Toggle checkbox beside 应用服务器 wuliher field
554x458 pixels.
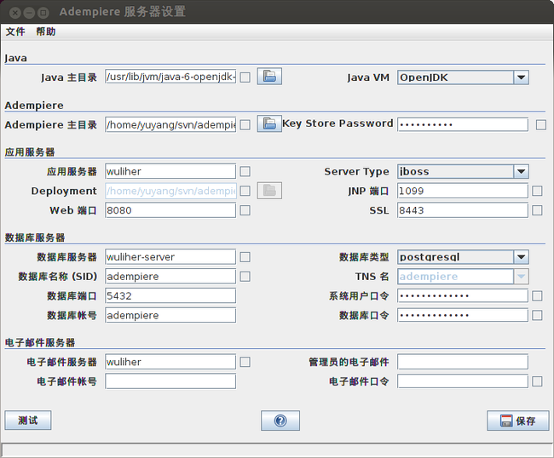(245, 171)
